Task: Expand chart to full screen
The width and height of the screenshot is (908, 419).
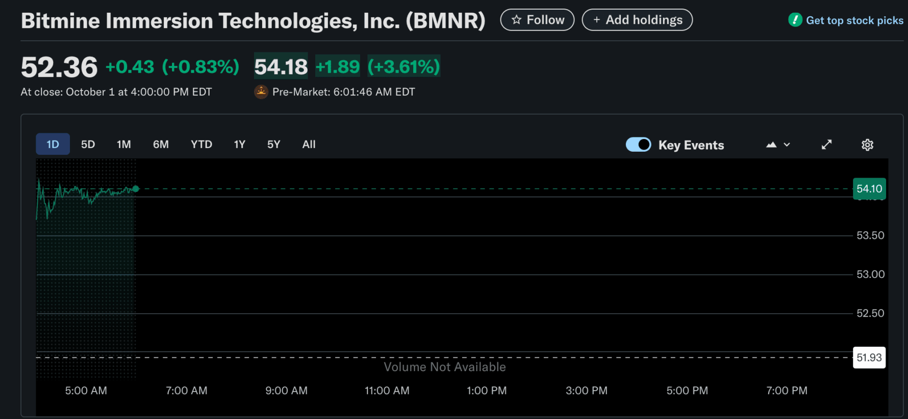Action: tap(826, 145)
